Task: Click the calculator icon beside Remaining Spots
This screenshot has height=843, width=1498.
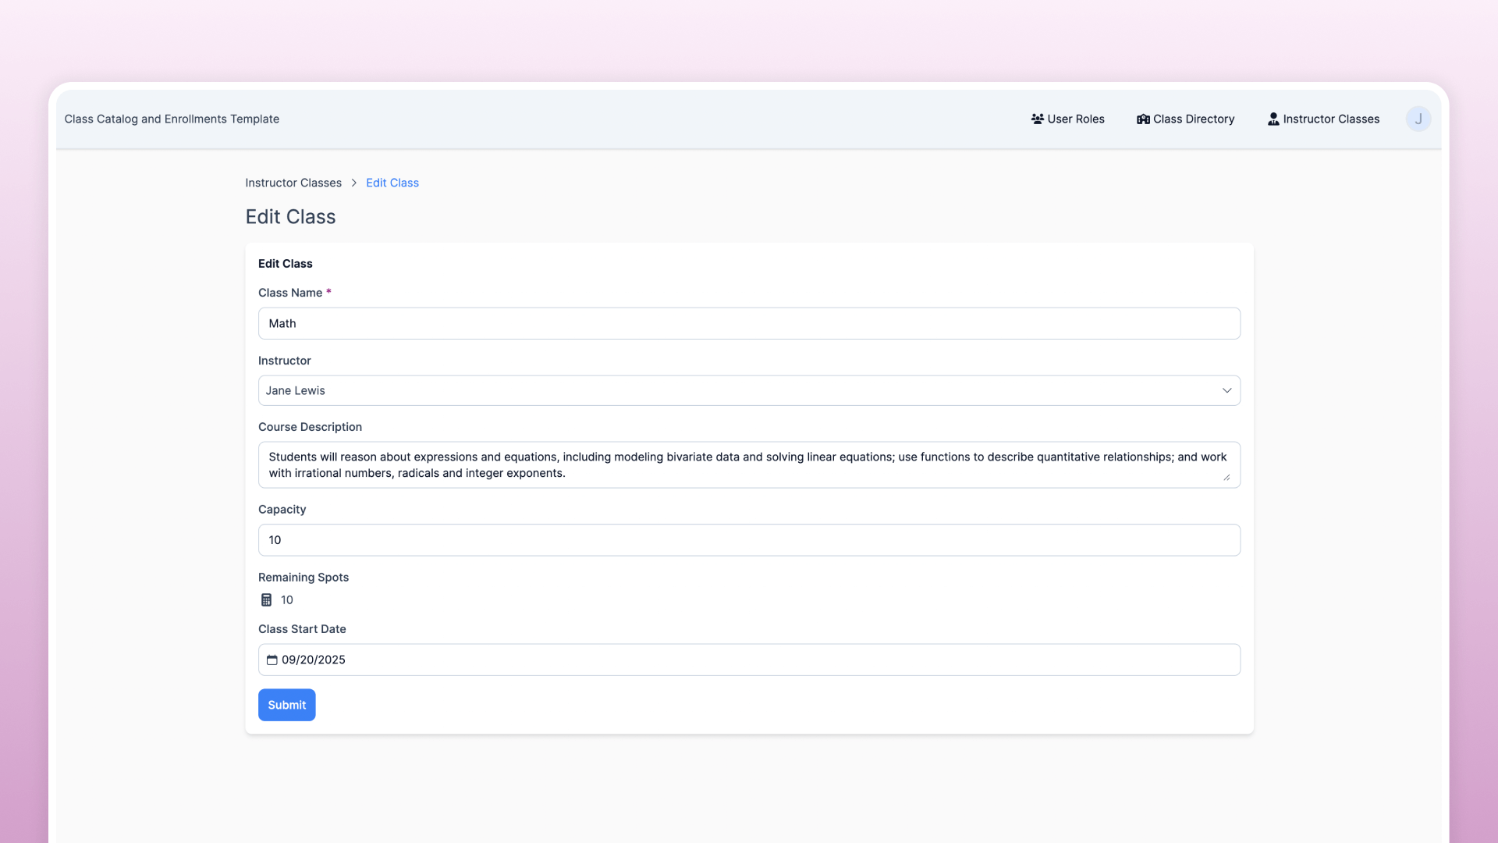Action: click(266, 599)
